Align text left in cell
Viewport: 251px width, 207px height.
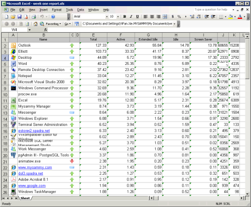click(146, 17)
